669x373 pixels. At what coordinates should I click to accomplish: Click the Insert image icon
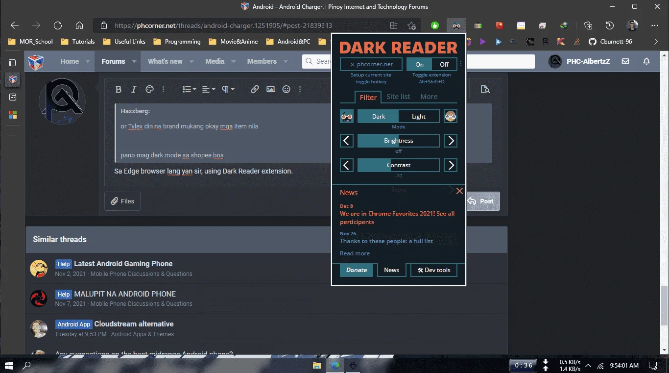(x=270, y=89)
